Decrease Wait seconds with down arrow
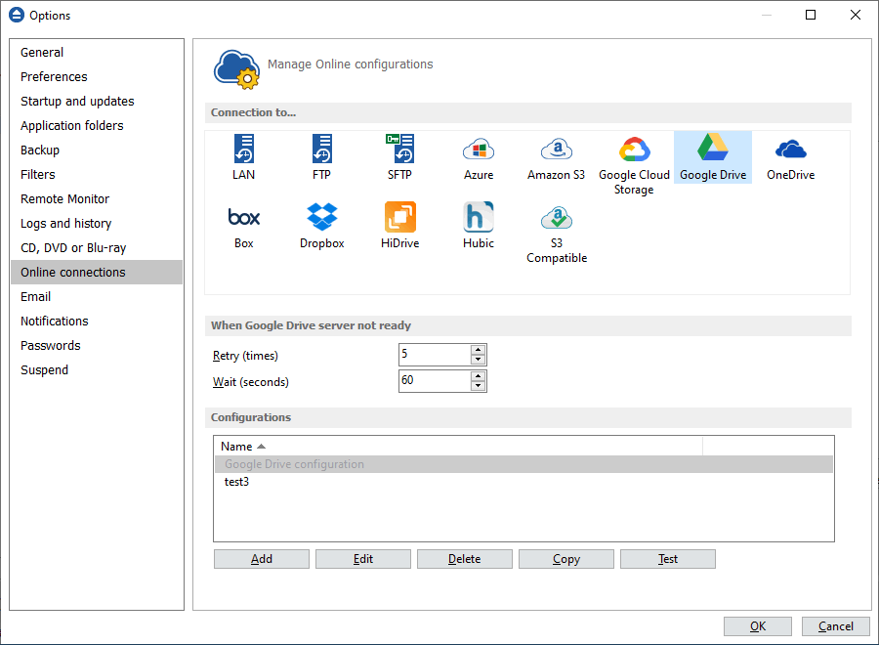 (478, 386)
